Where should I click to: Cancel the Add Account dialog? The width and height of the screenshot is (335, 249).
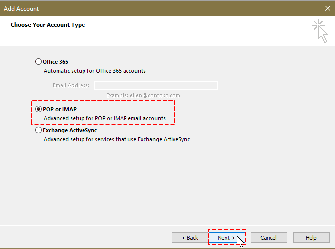click(x=269, y=238)
